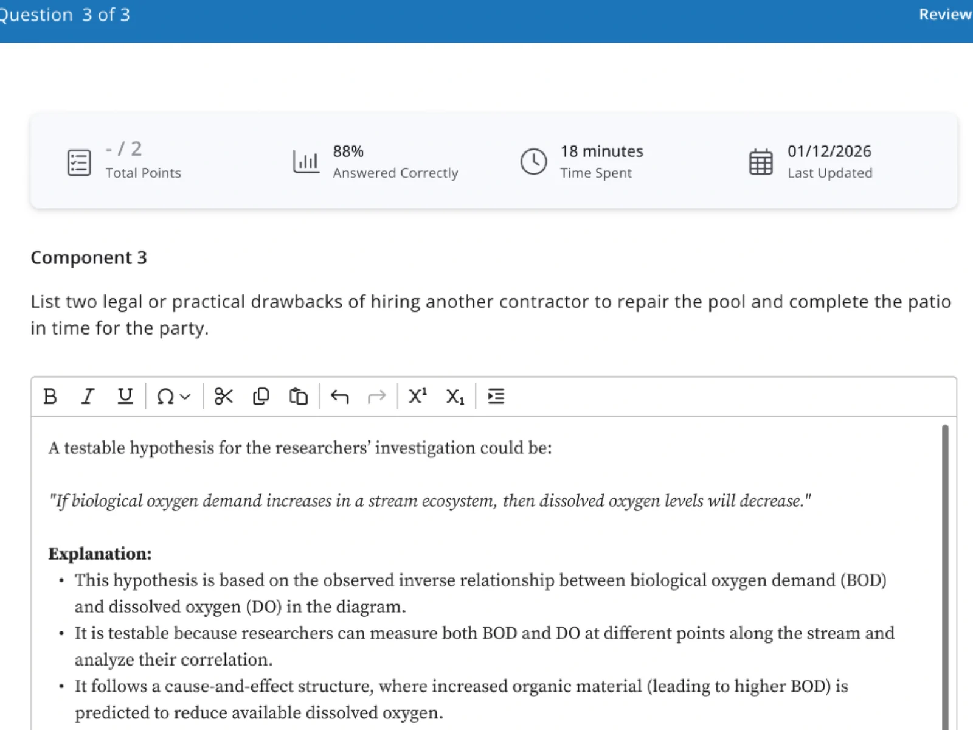Click the Total Points checklist icon
Screen dimensions: 973x730
(x=79, y=162)
